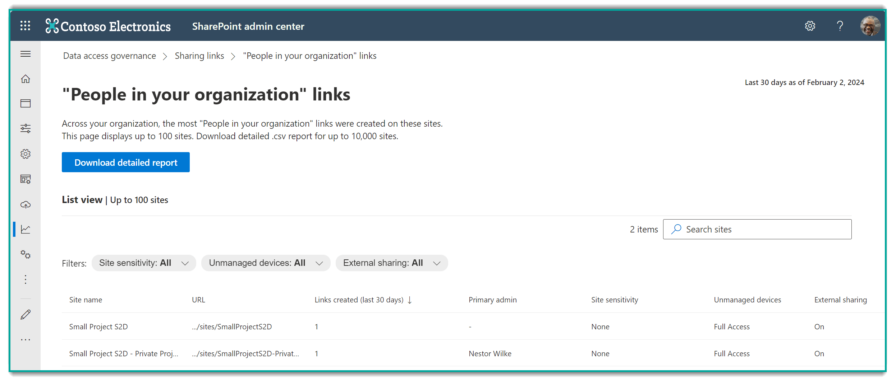896x381 pixels.
Task: Select the Content services icon
Action: [26, 179]
